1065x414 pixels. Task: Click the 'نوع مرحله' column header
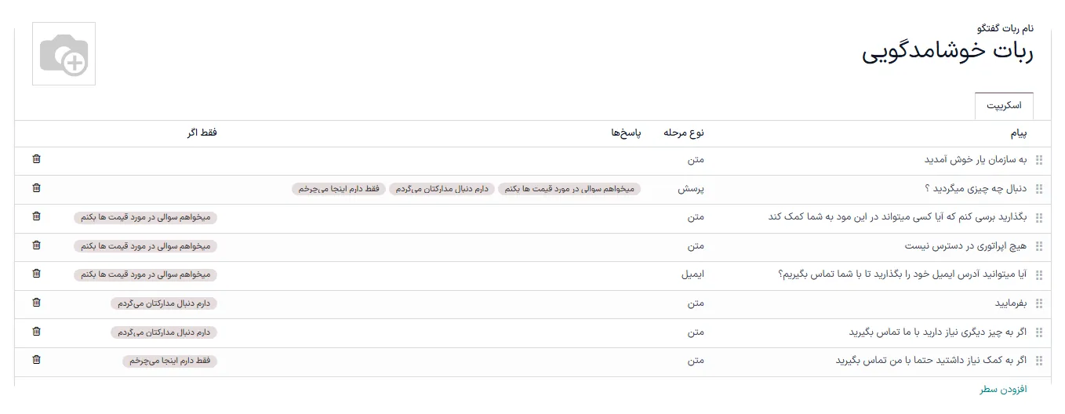click(684, 133)
